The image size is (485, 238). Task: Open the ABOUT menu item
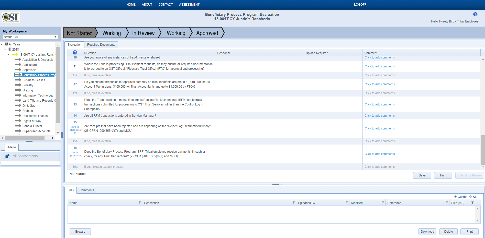(x=147, y=5)
